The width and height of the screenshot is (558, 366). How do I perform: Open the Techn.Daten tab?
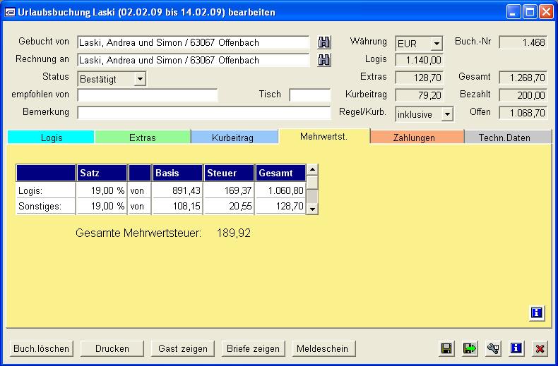(x=507, y=138)
